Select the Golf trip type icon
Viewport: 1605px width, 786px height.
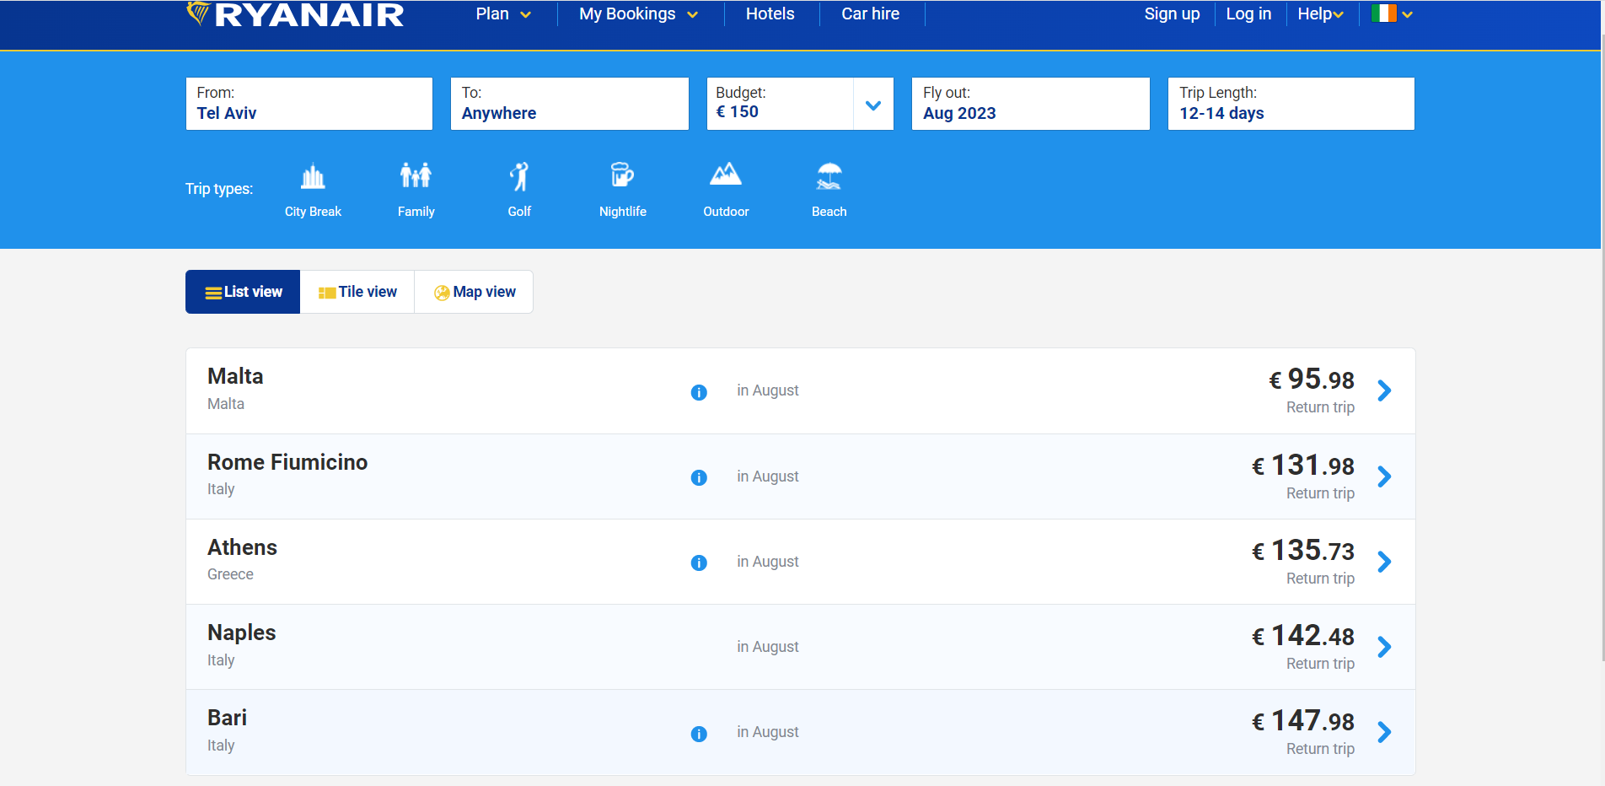pos(519,176)
